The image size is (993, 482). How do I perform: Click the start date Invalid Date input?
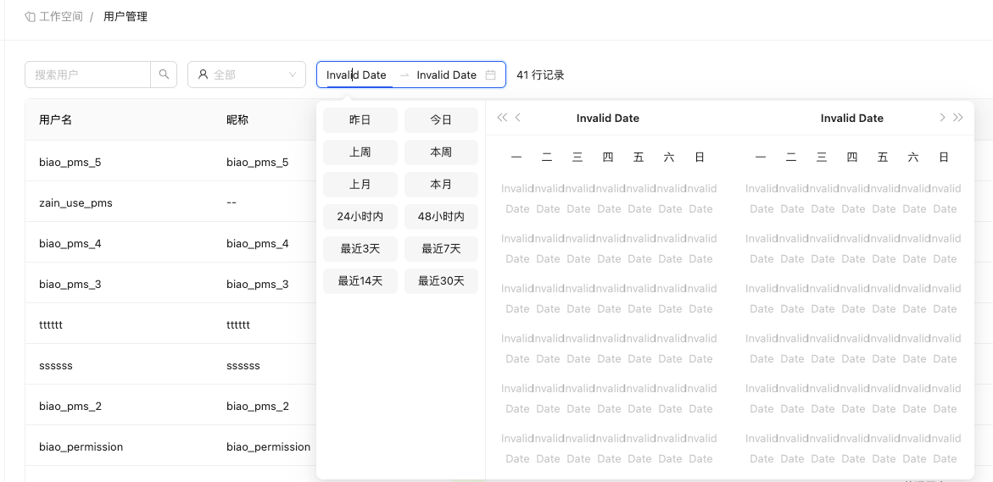click(x=360, y=75)
